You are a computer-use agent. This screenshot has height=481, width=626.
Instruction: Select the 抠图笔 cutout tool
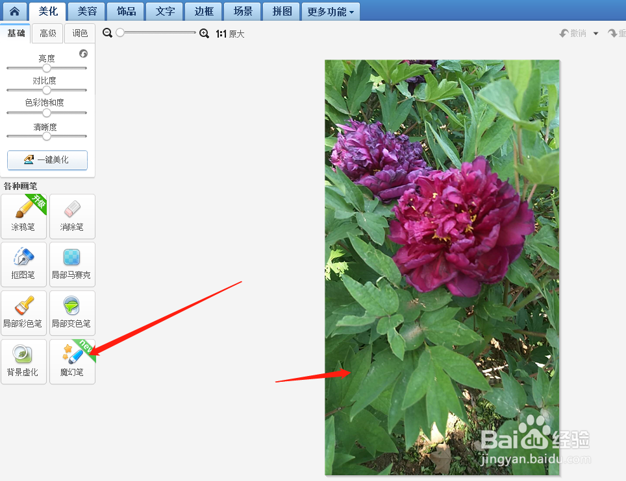23,264
